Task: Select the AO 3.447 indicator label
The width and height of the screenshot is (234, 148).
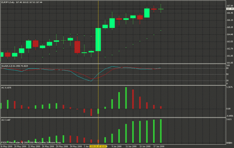Action: pos(6,120)
